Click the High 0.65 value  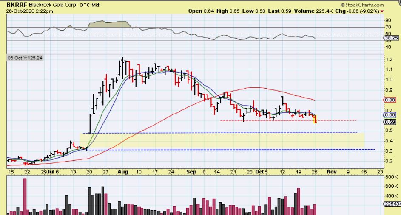(228, 11)
